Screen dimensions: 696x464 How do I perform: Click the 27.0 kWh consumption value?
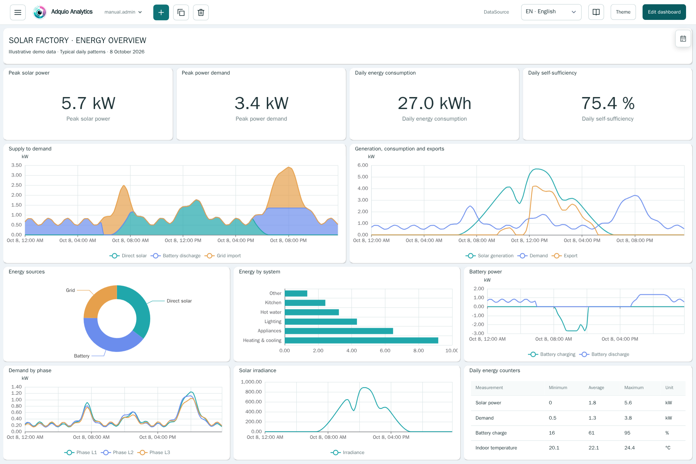[435, 103]
